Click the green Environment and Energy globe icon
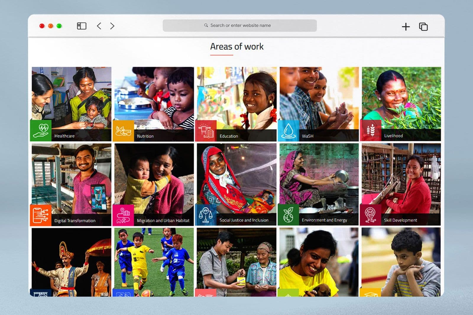 288,215
